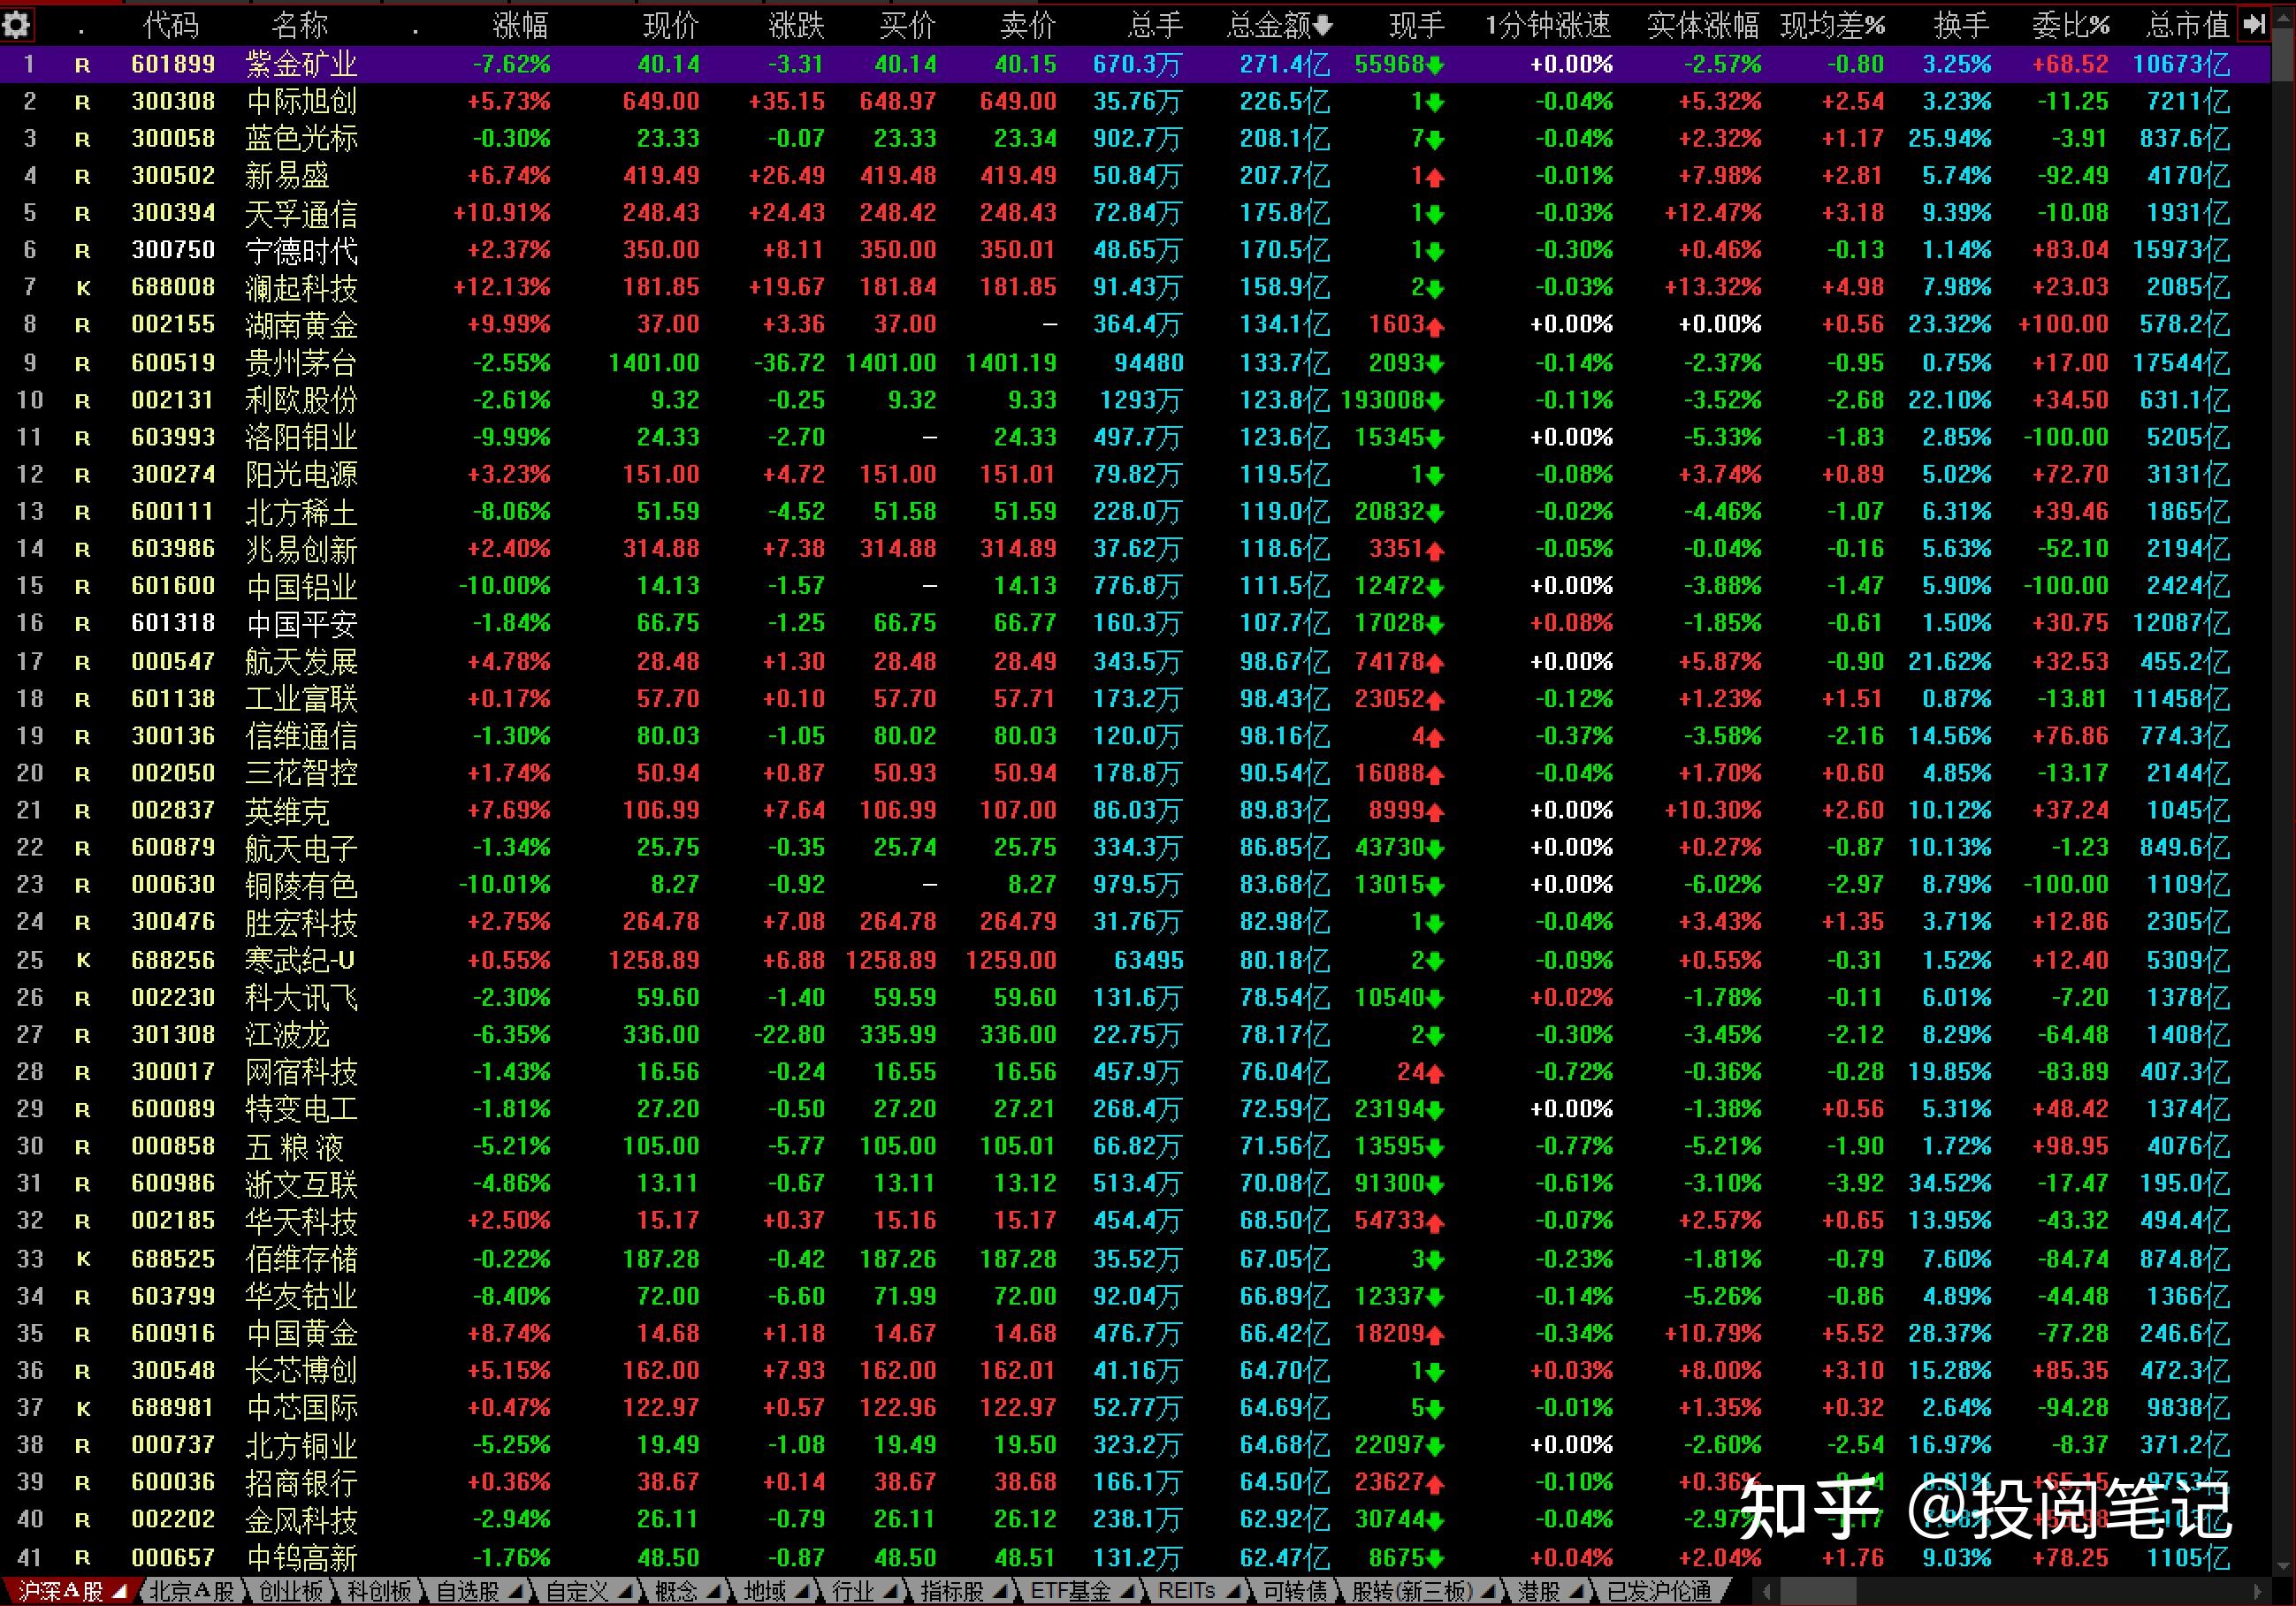Sort by the 代码 column header
The height and width of the screenshot is (1606, 2296).
(171, 25)
